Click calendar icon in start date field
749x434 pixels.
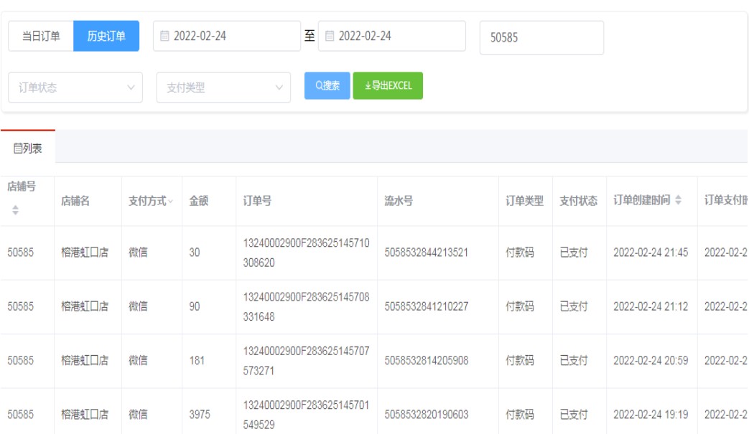[x=164, y=36]
